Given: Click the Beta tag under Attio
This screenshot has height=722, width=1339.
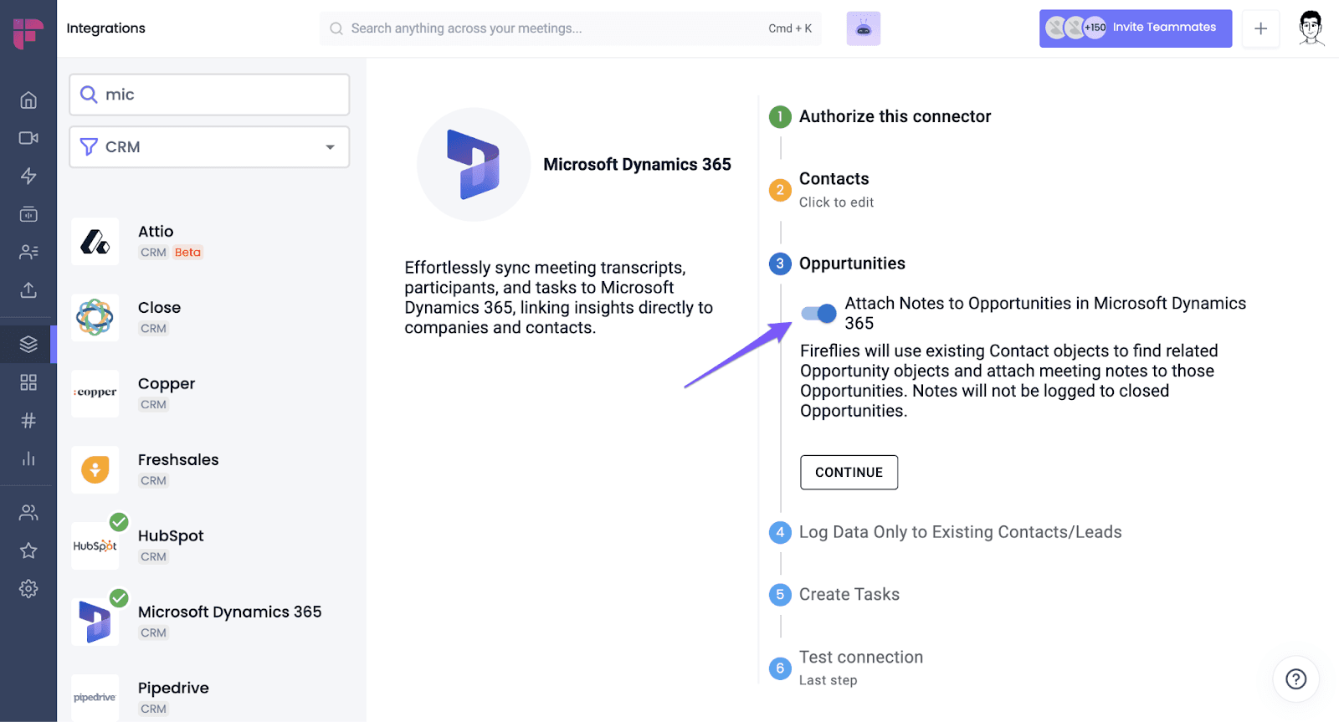Looking at the screenshot, I should click(x=187, y=253).
